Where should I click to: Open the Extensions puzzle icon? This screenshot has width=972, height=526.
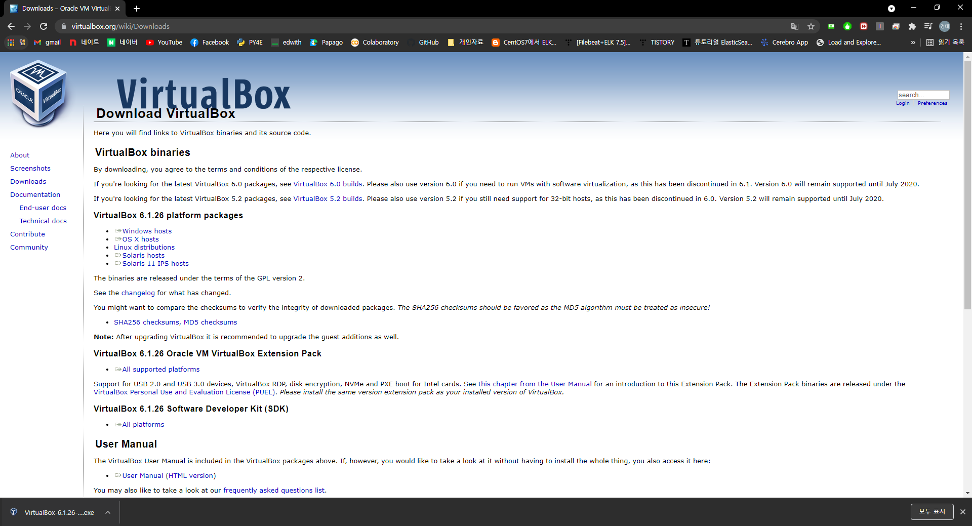912,26
